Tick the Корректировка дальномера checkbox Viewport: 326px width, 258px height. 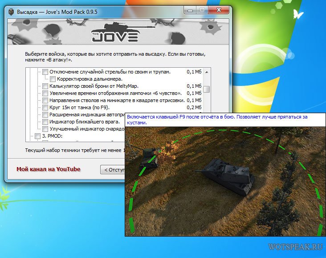click(52, 79)
